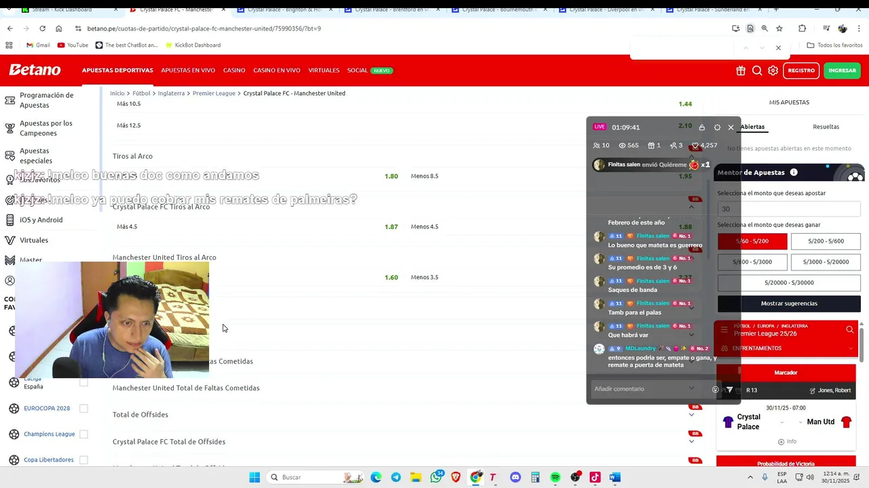This screenshot has height=488, width=869.
Task: Bookmark this page with the star
Action: point(779,28)
